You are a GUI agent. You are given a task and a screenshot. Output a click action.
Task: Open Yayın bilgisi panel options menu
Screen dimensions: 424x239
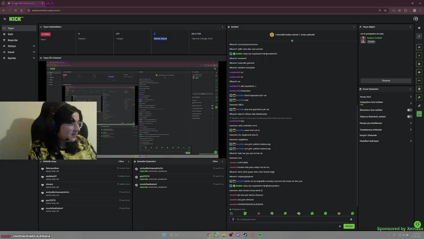(x=410, y=27)
